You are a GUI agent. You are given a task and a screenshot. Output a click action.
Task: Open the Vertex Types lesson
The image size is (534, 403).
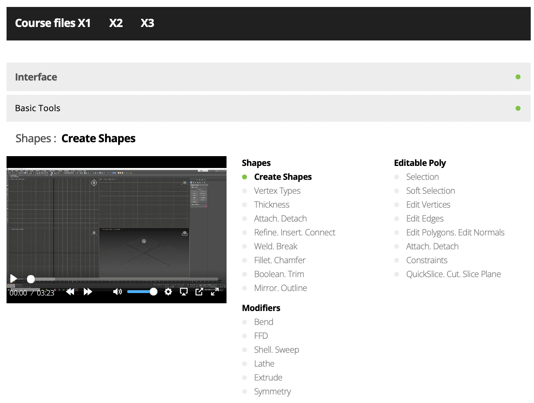(277, 190)
